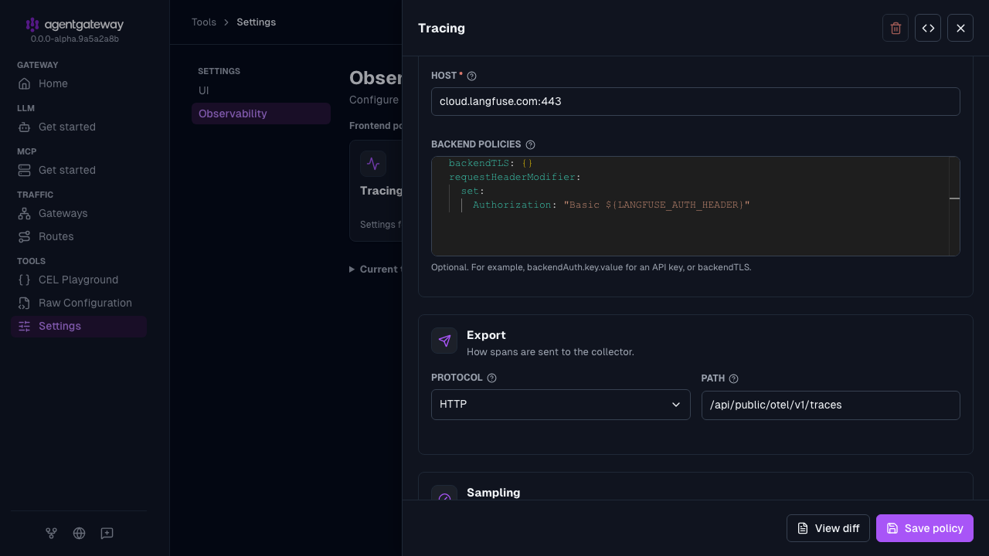This screenshot has width=989, height=556.
Task: Select Observability settings tab
Action: tap(261, 114)
